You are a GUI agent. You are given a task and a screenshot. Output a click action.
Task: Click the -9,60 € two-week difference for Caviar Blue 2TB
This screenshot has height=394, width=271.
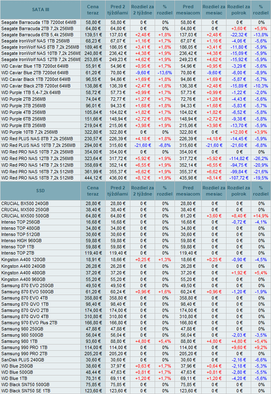[x=143, y=73]
